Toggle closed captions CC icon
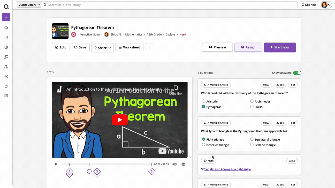The width and height of the screenshot is (335, 188). (x=184, y=164)
